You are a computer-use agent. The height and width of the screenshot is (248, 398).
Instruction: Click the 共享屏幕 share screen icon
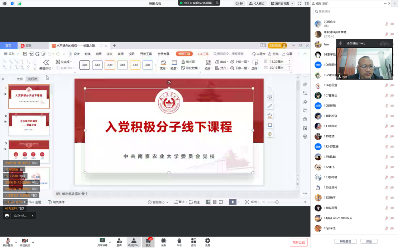[x=102, y=242]
